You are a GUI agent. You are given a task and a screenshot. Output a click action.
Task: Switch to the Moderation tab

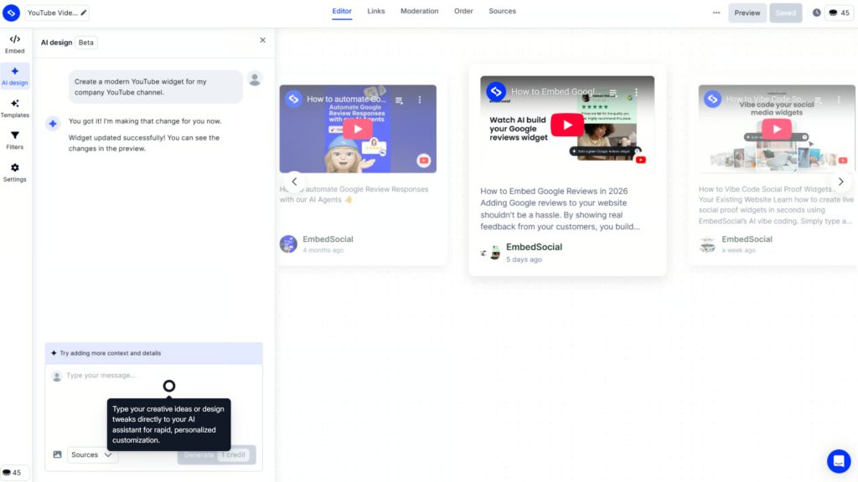click(x=419, y=11)
